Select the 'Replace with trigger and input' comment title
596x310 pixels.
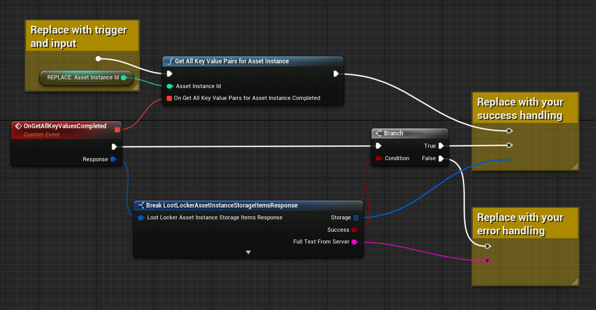pyautogui.click(x=78, y=37)
